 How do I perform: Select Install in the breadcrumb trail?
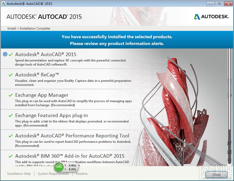(x=11, y=28)
